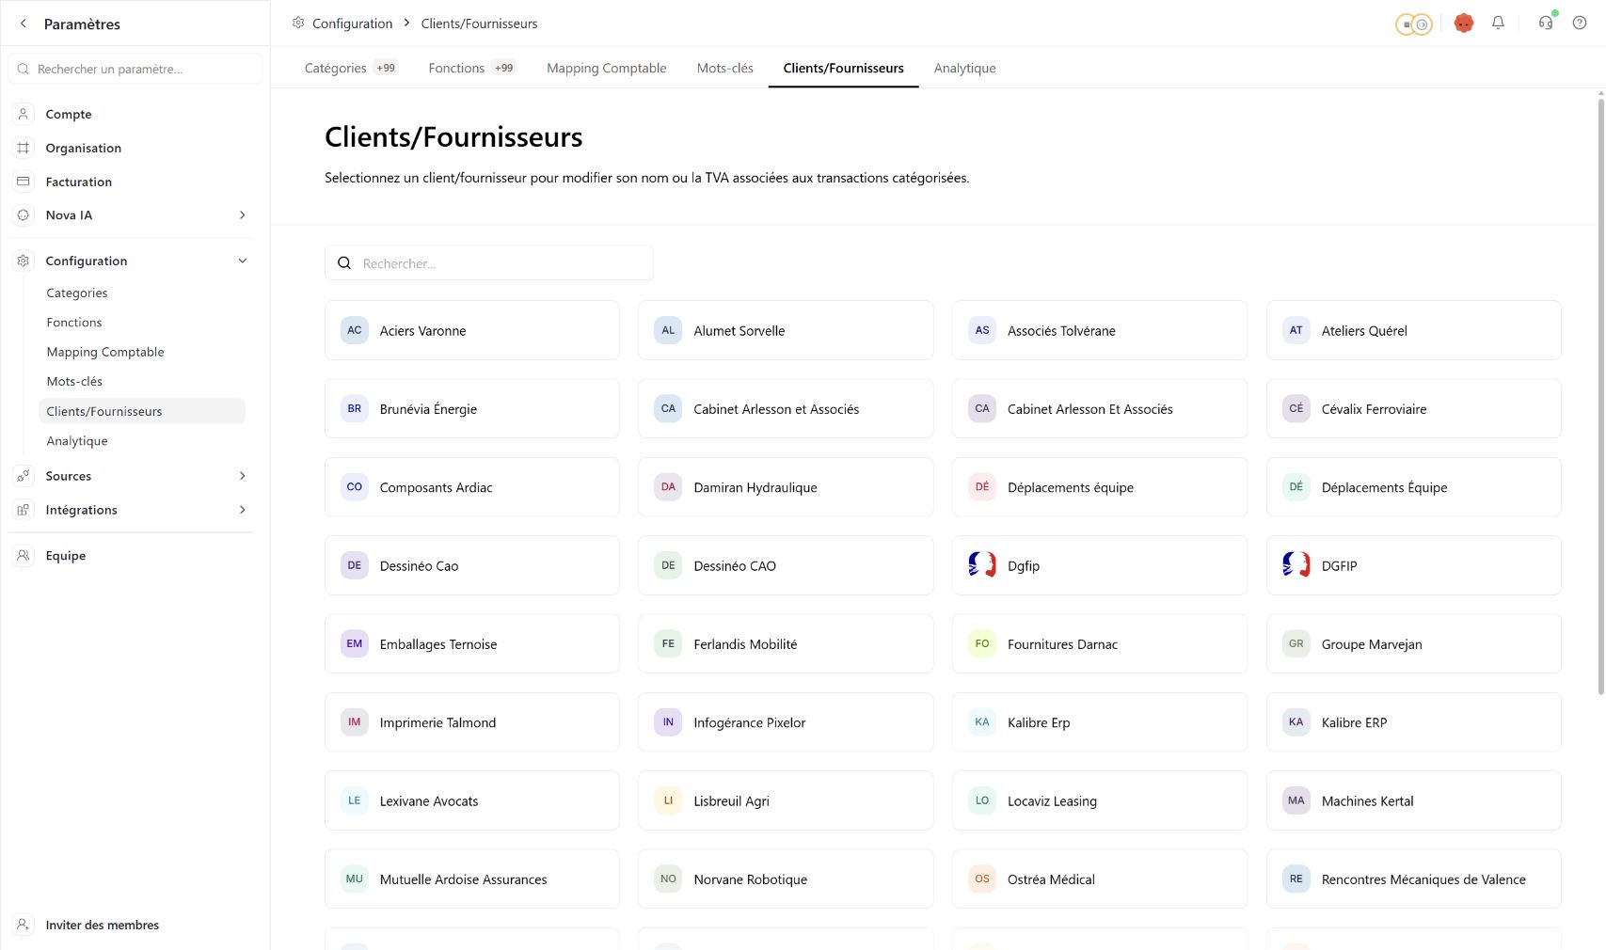This screenshot has height=950, width=1606.
Task: Click the Organisation icon in sidebar
Action: click(x=24, y=148)
